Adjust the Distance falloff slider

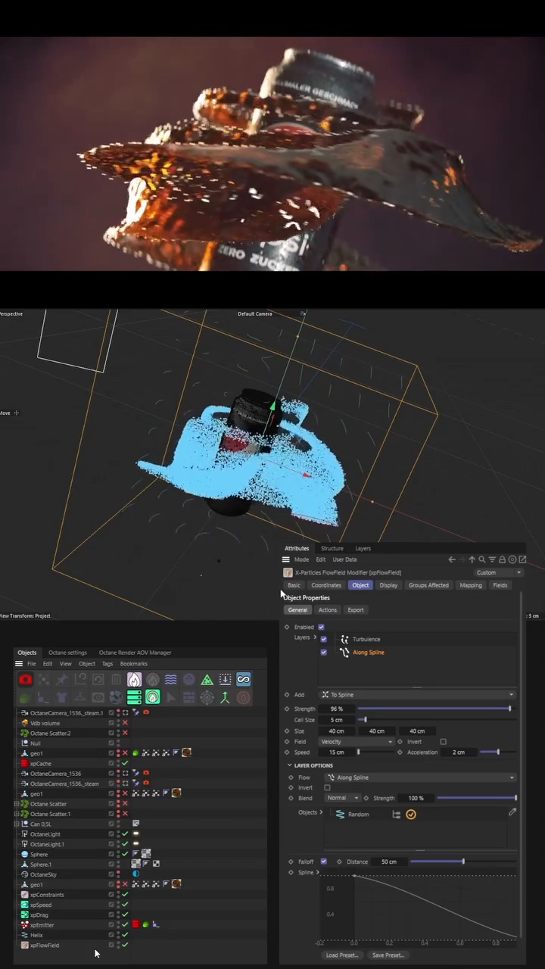coord(463,862)
